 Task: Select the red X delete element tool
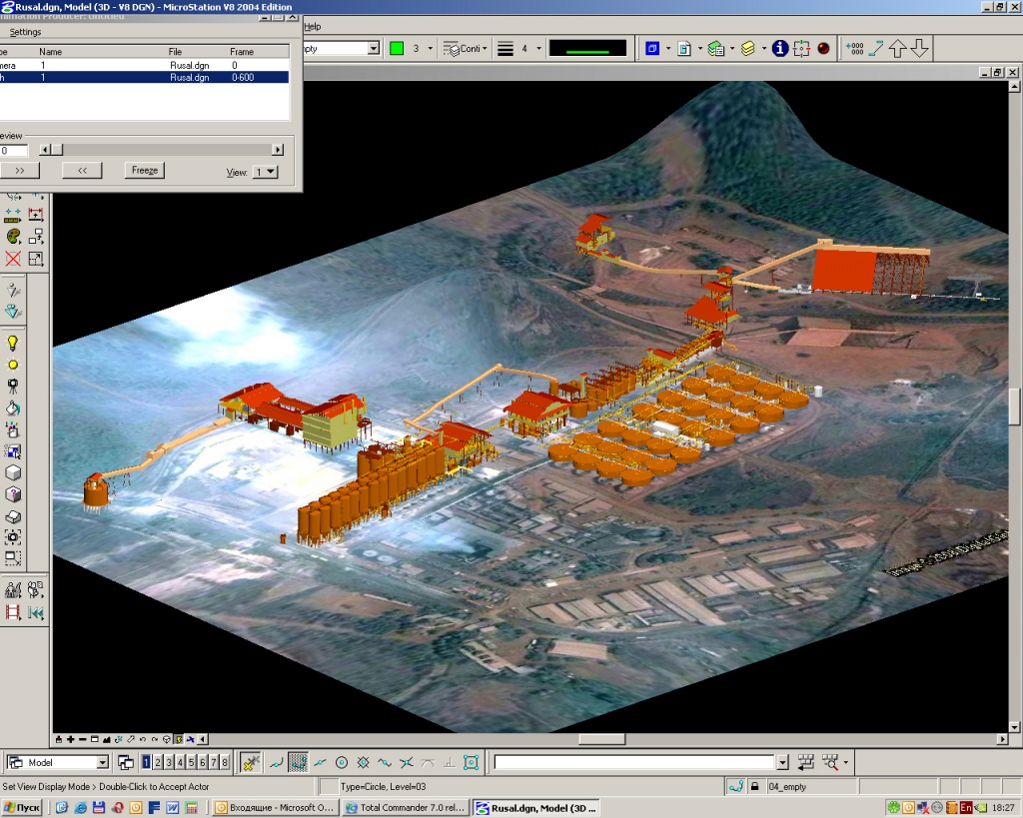(x=12, y=259)
